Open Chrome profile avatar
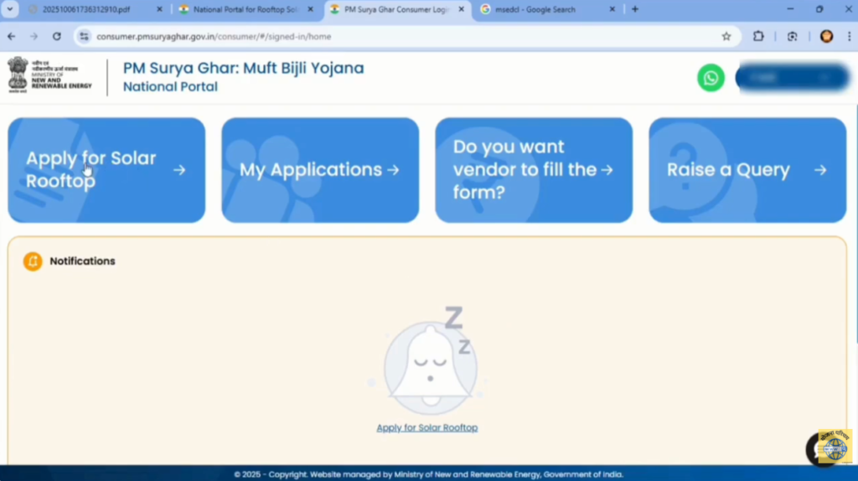 click(x=826, y=36)
